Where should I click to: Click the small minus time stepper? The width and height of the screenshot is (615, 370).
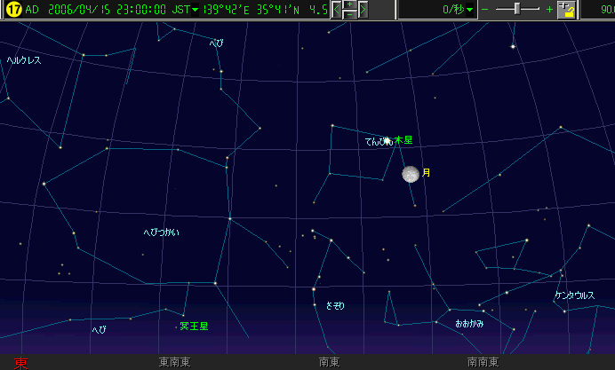point(350,15)
